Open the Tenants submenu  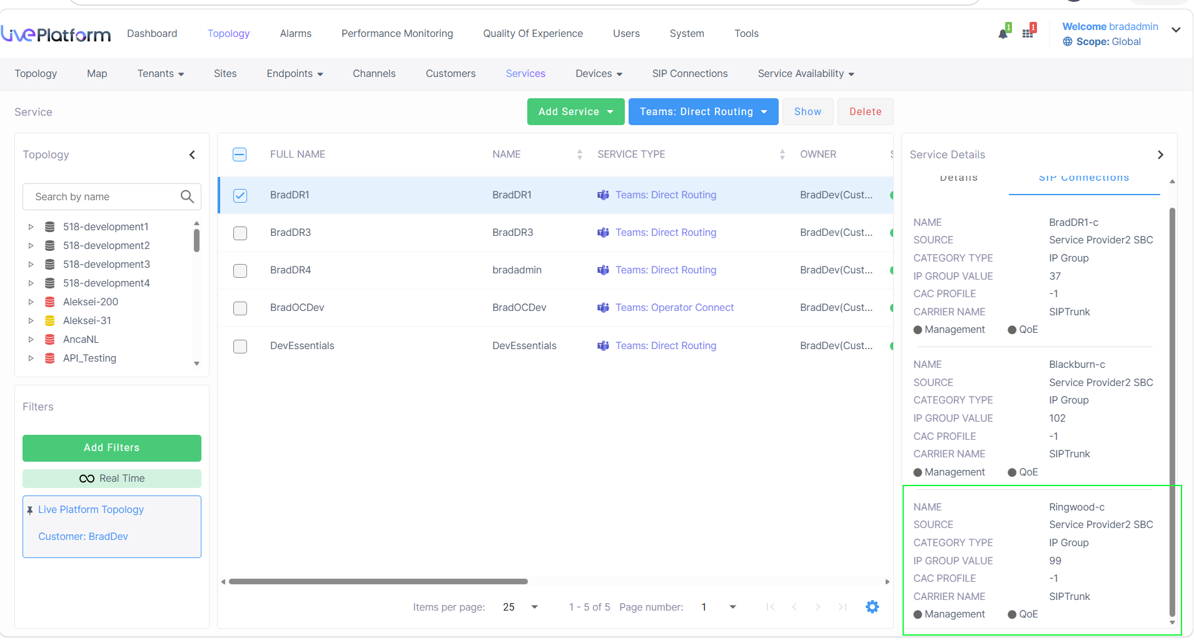pyautogui.click(x=161, y=74)
